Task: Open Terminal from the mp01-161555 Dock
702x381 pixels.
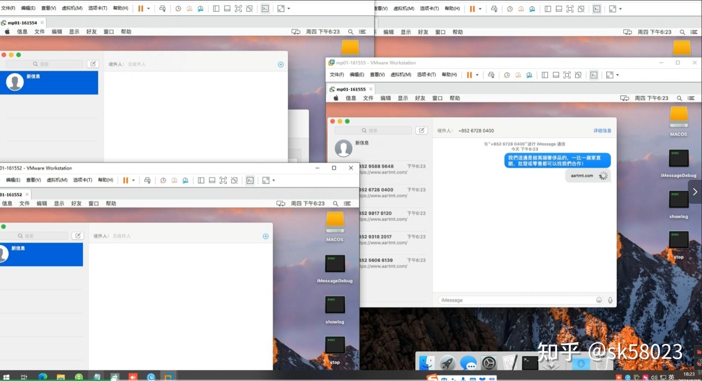Action: tap(530, 363)
